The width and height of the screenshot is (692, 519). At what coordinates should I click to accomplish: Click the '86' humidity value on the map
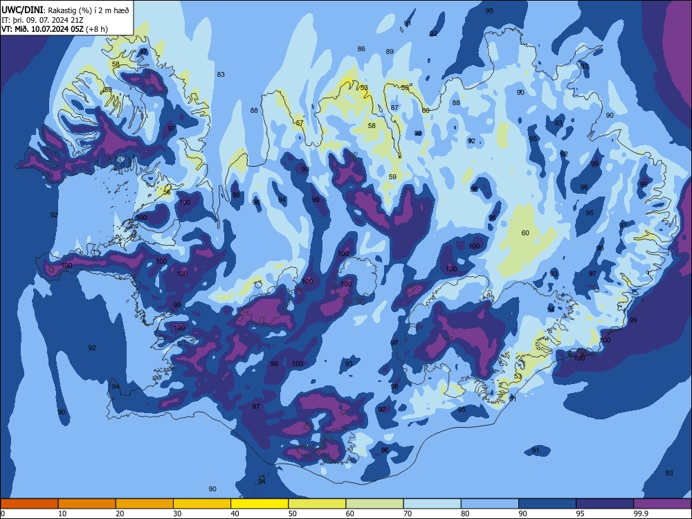point(361,49)
